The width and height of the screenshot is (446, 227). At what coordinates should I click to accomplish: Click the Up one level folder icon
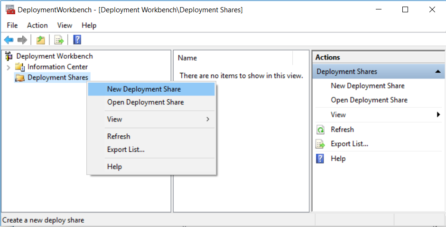[x=41, y=40]
